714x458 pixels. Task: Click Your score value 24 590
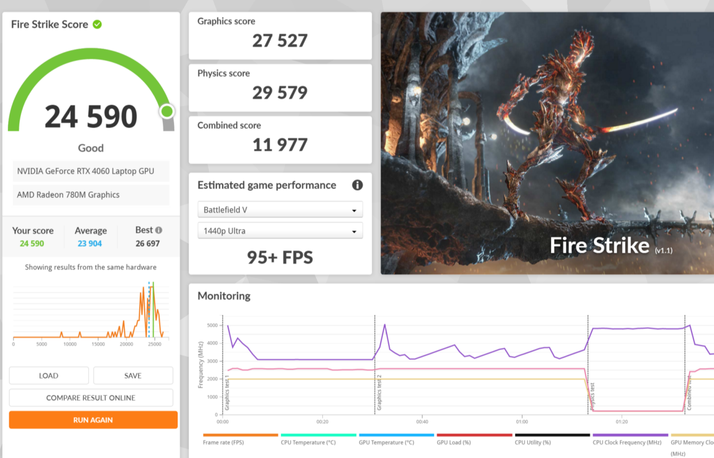32,244
